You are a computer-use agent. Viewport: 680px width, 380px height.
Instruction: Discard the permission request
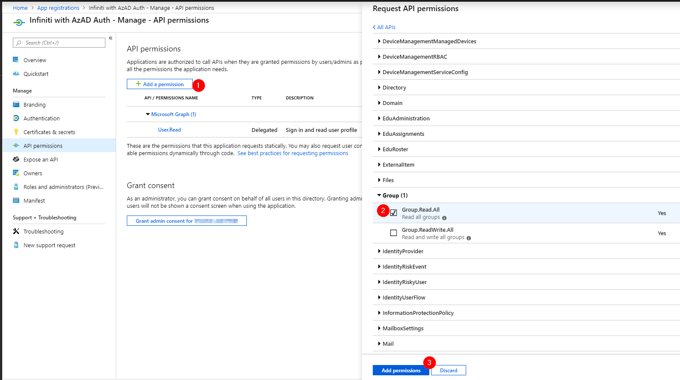click(x=449, y=370)
